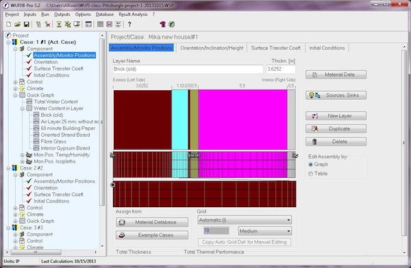Save project with floppy disk icon
Image resolution: width=411 pixels, height=268 pixels.
27,25
